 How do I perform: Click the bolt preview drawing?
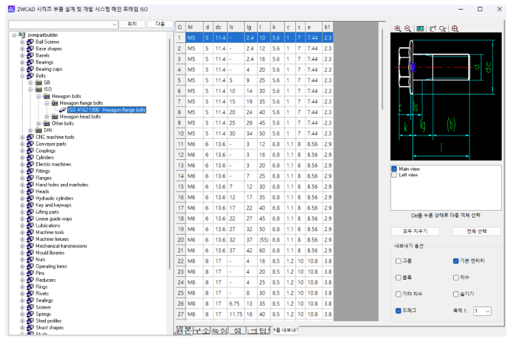(x=446, y=96)
